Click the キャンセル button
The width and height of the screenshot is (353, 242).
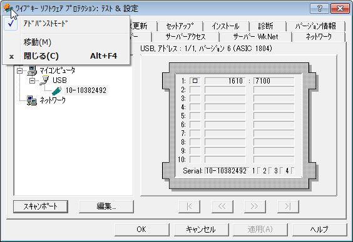pos(201,230)
